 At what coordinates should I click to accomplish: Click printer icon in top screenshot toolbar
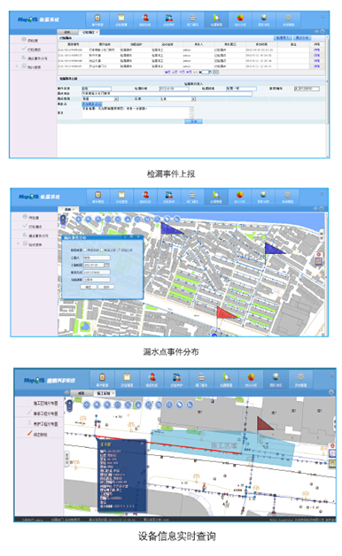click(x=192, y=19)
